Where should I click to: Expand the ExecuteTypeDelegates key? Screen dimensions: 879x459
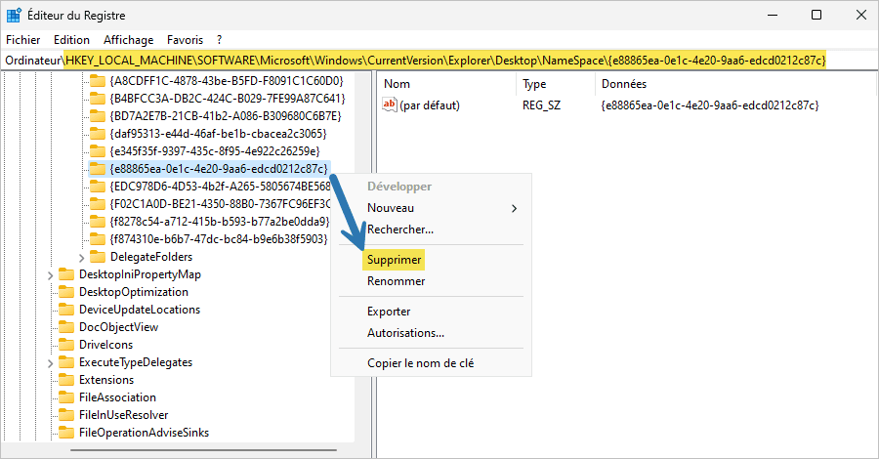(51, 363)
